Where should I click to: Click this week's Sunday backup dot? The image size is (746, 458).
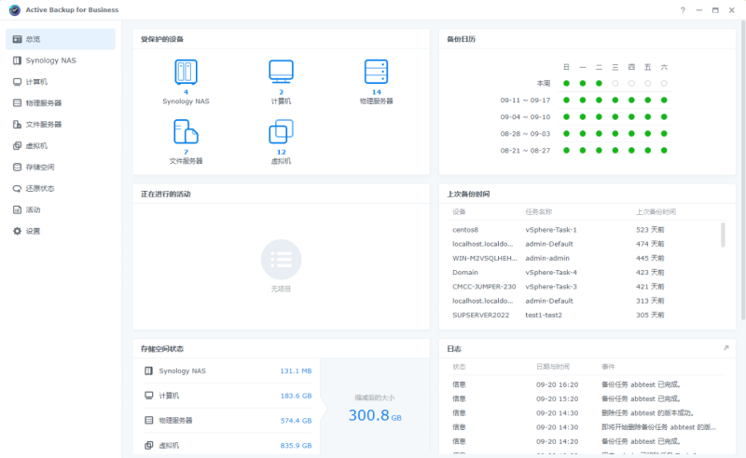point(566,83)
